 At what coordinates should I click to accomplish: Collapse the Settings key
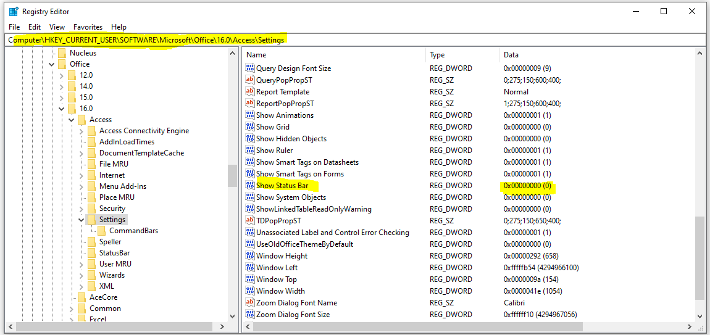coord(81,220)
